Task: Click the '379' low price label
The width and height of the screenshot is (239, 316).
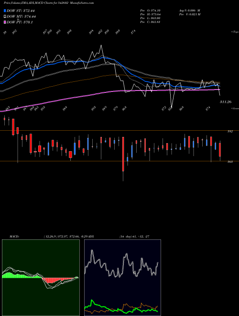Action: pos(116,108)
